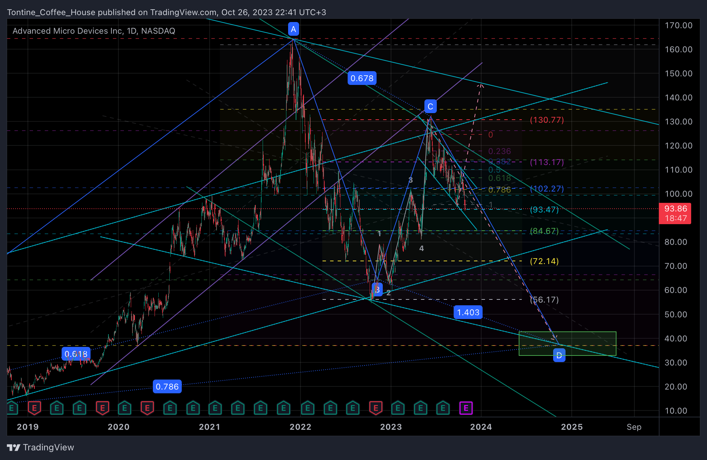The width and height of the screenshot is (707, 460).
Task: Click the 40.00 price axis label
Action: 676,339
